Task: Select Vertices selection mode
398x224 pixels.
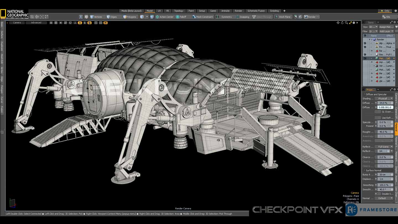Action: [96, 17]
